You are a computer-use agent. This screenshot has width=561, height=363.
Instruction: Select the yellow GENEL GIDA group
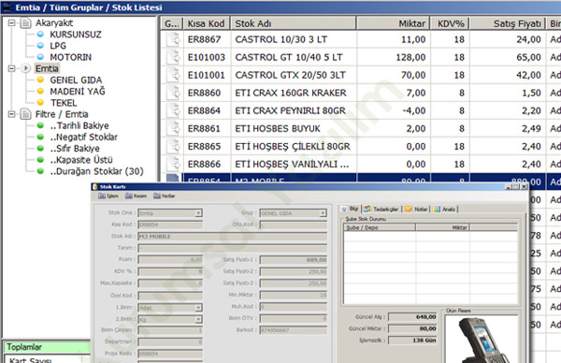[x=76, y=80]
